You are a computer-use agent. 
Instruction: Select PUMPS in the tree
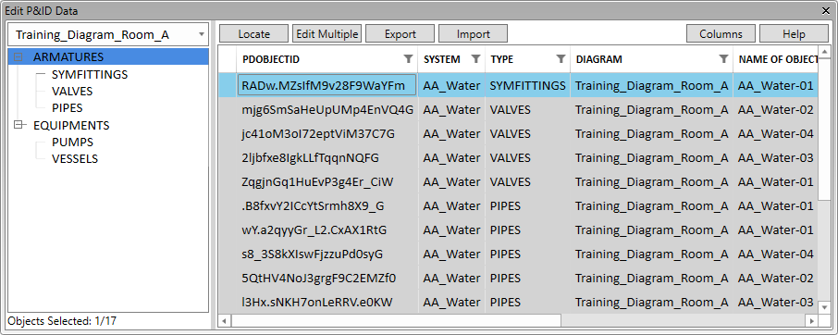coord(73,143)
